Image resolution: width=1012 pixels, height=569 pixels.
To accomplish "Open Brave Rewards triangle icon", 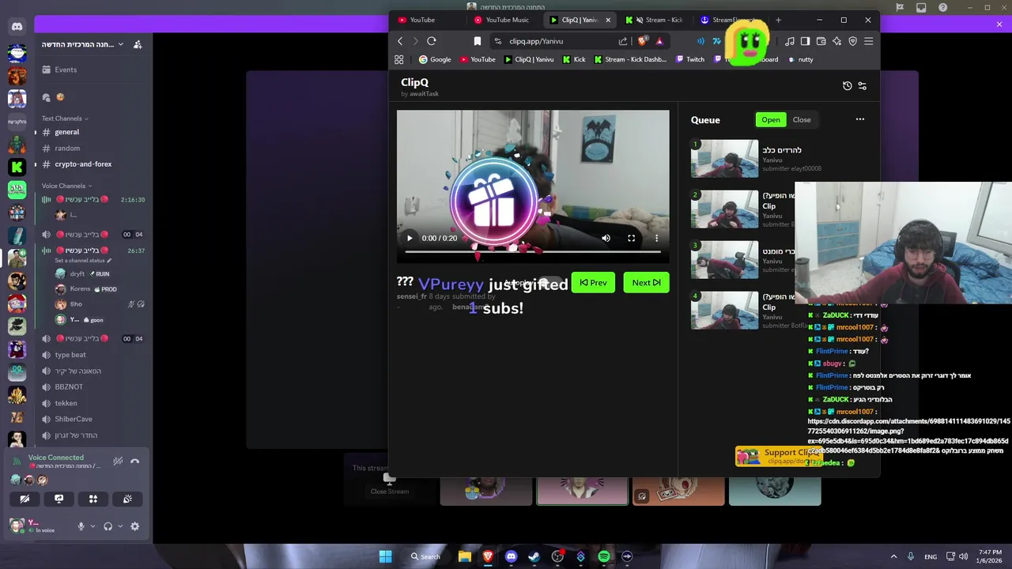I will click(x=659, y=41).
